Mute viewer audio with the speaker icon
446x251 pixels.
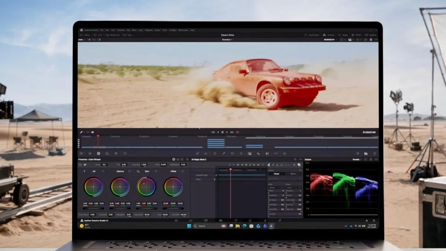pyautogui.click(x=93, y=132)
